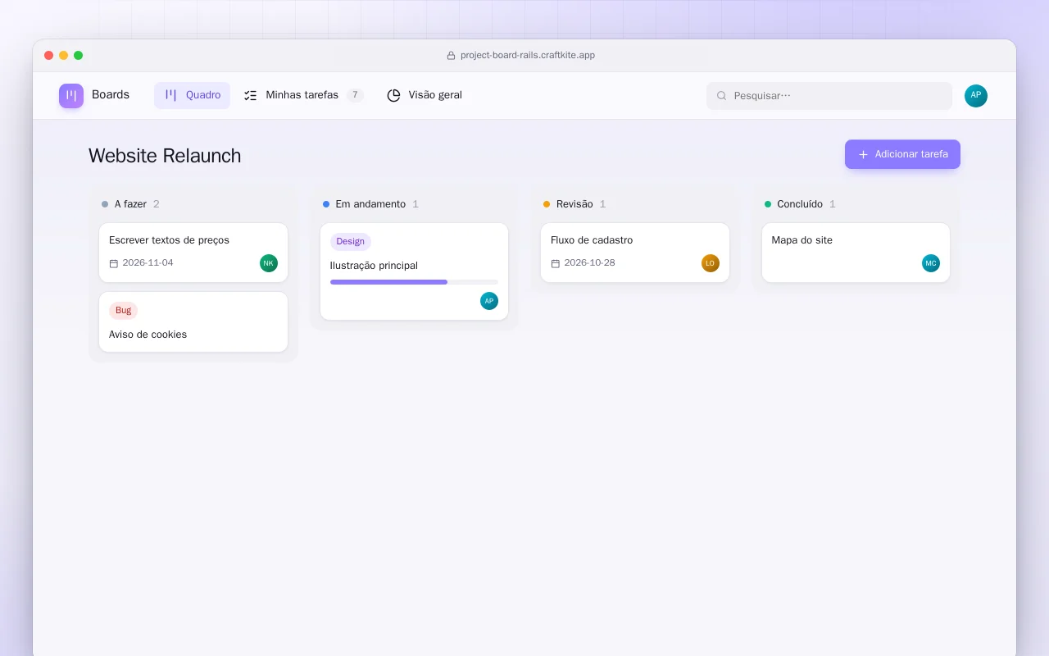Image resolution: width=1049 pixels, height=656 pixels.
Task: Click the green maximize window button
Action: tap(79, 56)
